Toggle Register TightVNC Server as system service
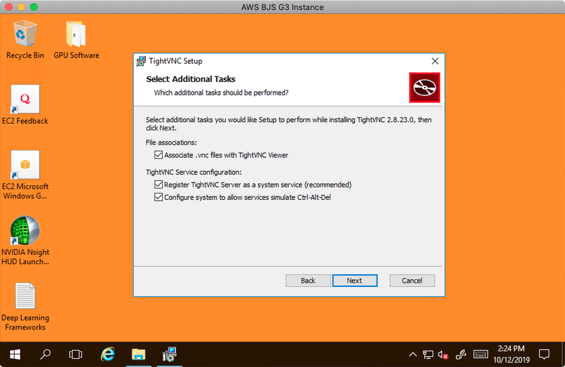This screenshot has height=367, width=565. click(x=158, y=185)
